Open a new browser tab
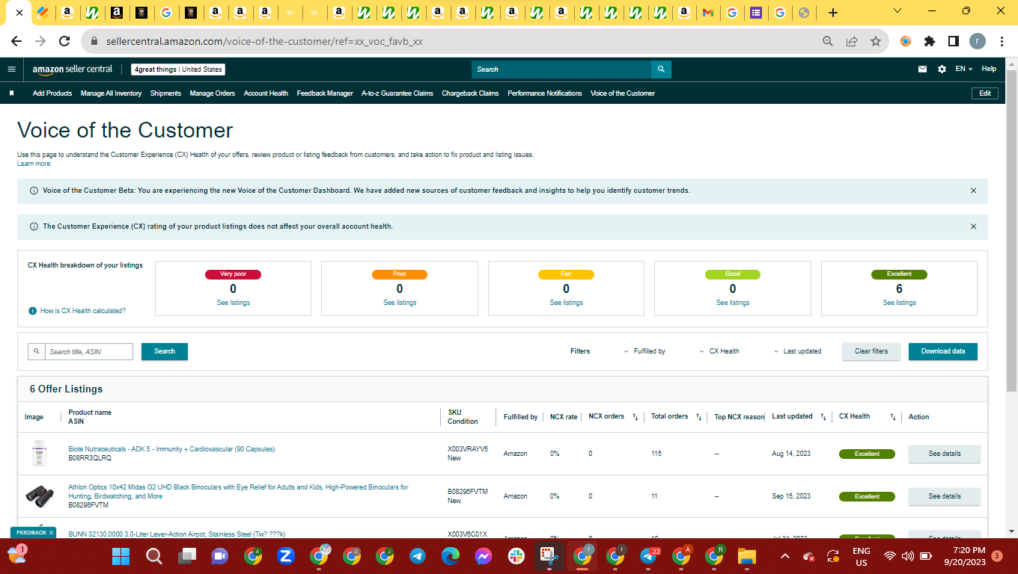 pyautogui.click(x=833, y=13)
